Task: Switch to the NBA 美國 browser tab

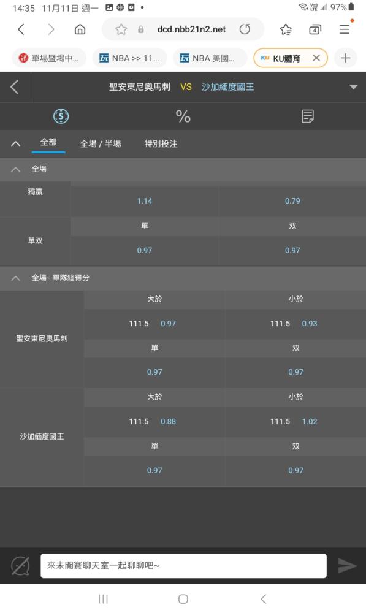Action: point(210,58)
